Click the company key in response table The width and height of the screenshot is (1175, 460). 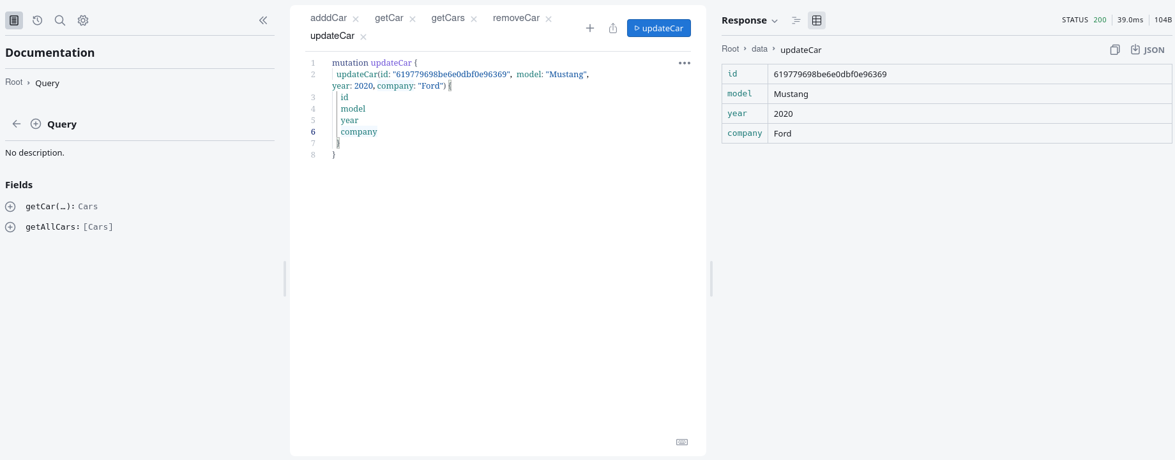[745, 133]
